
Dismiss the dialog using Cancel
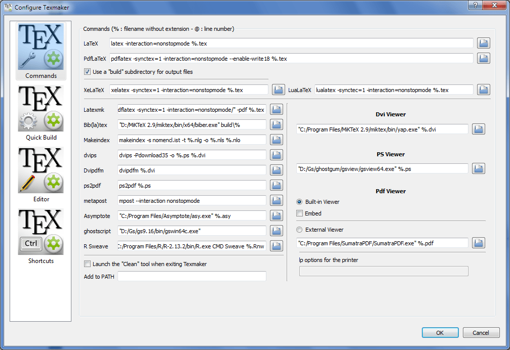(481, 332)
